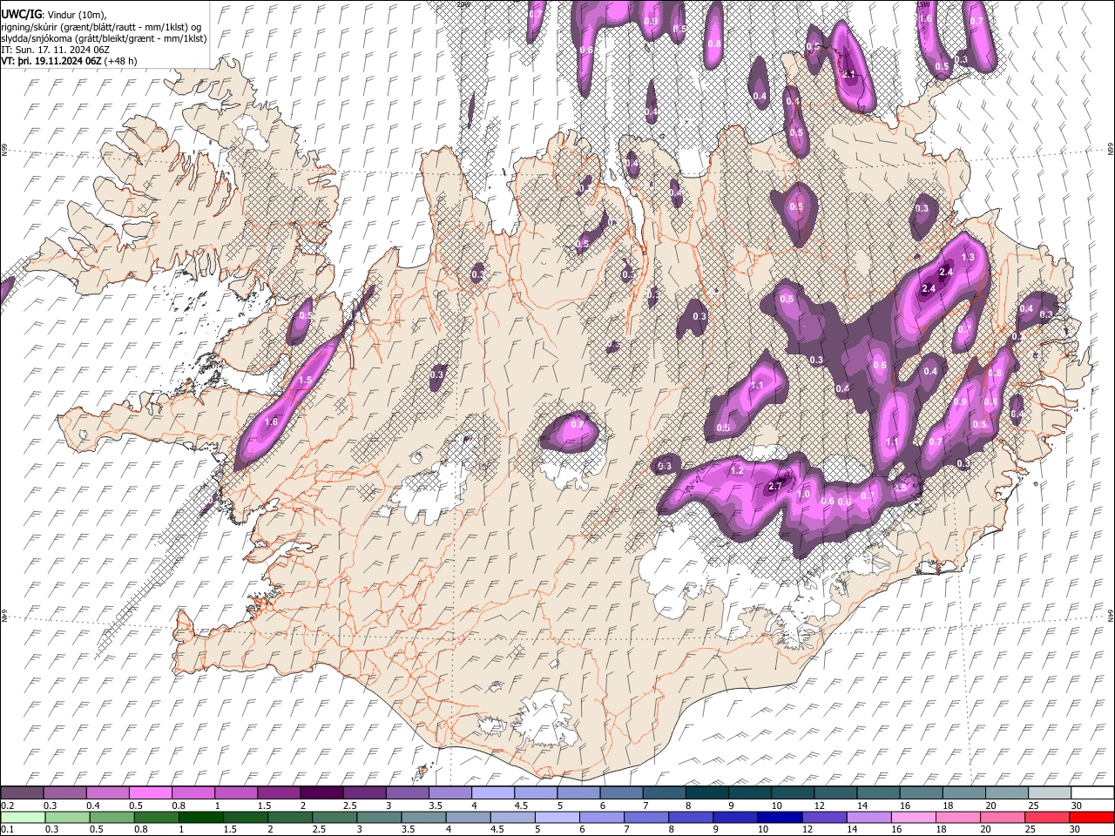This screenshot has width=1115, height=836.
Task: Click the rigning/skúrir description line
Action: coord(101,26)
